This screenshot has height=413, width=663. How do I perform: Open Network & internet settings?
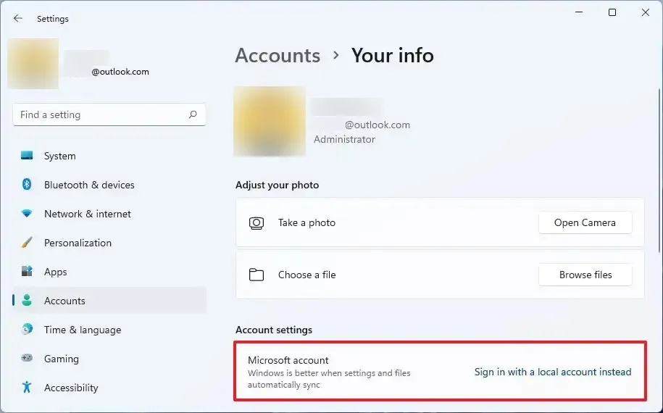click(109, 214)
